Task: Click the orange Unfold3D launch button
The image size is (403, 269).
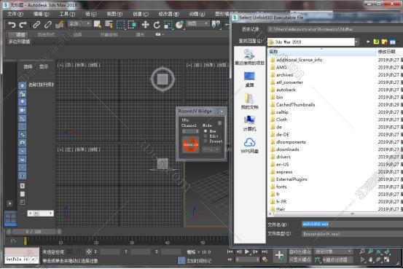Action: 190,144
